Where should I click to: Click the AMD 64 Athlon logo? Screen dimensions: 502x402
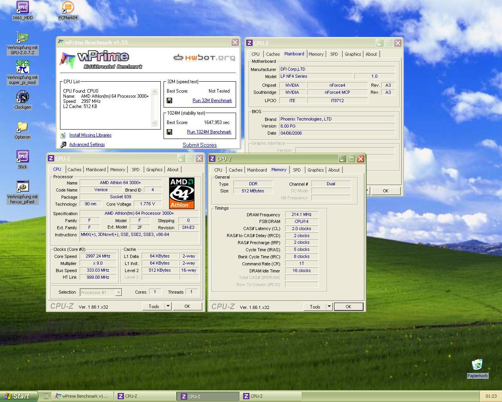182,193
